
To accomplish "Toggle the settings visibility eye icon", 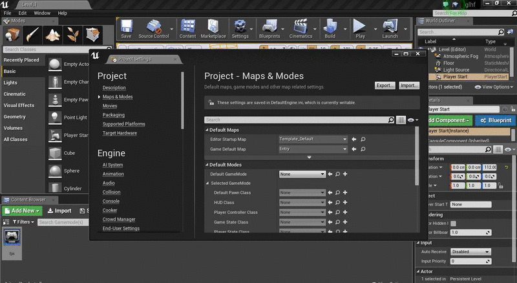I will click(412, 120).
